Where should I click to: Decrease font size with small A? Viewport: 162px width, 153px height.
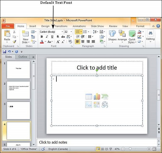63,42
